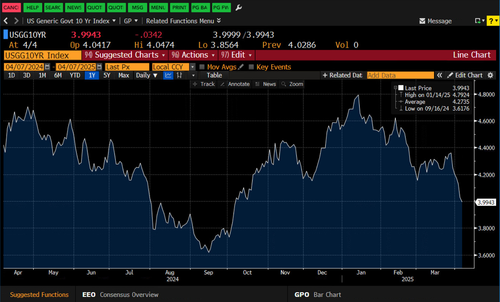Open the Suggested Charts dropdown
The width and height of the screenshot is (500, 302).
125,55
